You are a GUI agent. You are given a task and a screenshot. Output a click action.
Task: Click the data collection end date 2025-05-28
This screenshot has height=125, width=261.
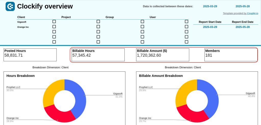click(243, 6)
